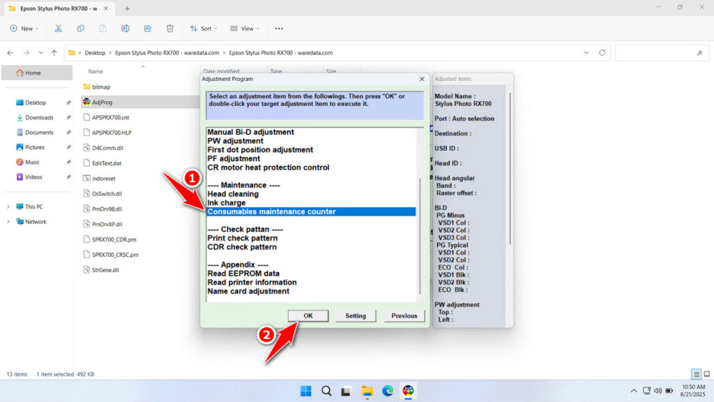Select First dot position adjustment
The image size is (714, 402).
point(260,149)
